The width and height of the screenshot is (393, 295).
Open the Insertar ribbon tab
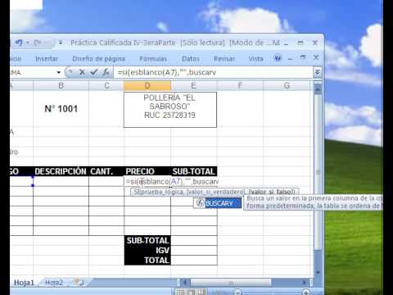pos(47,59)
